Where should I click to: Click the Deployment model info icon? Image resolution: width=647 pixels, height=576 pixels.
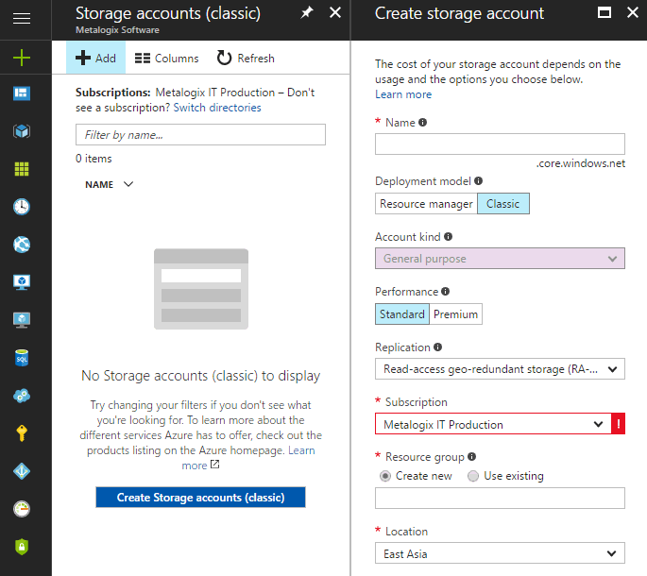click(478, 180)
